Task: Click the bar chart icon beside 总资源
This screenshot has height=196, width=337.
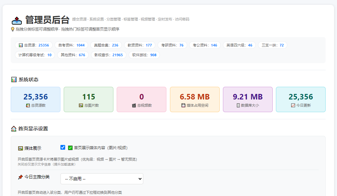Action: [x=20, y=45]
